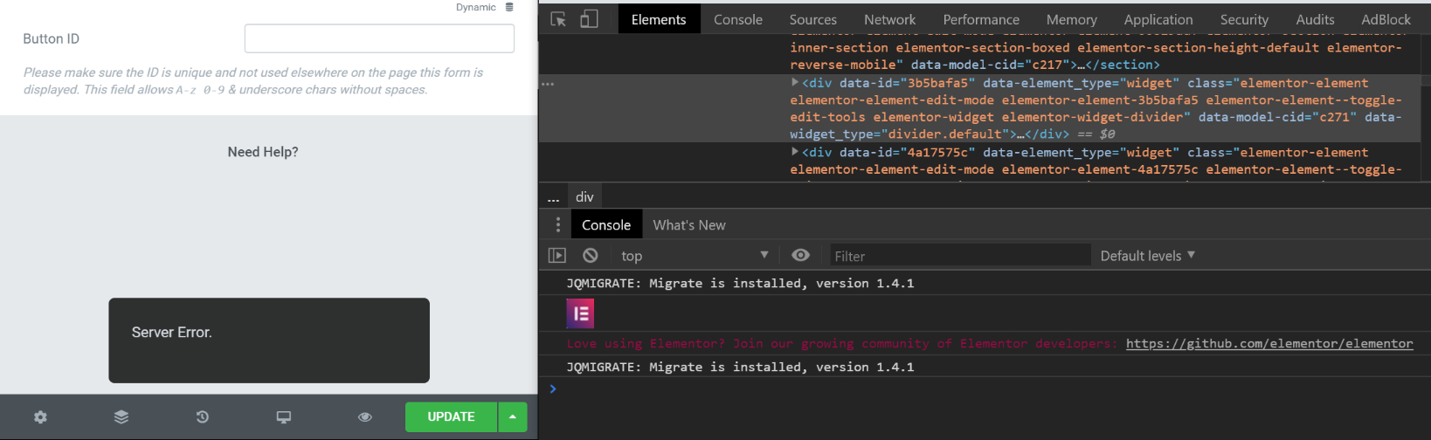This screenshot has width=1431, height=440.
Task: Click the Need Help? link
Action: [x=263, y=152]
